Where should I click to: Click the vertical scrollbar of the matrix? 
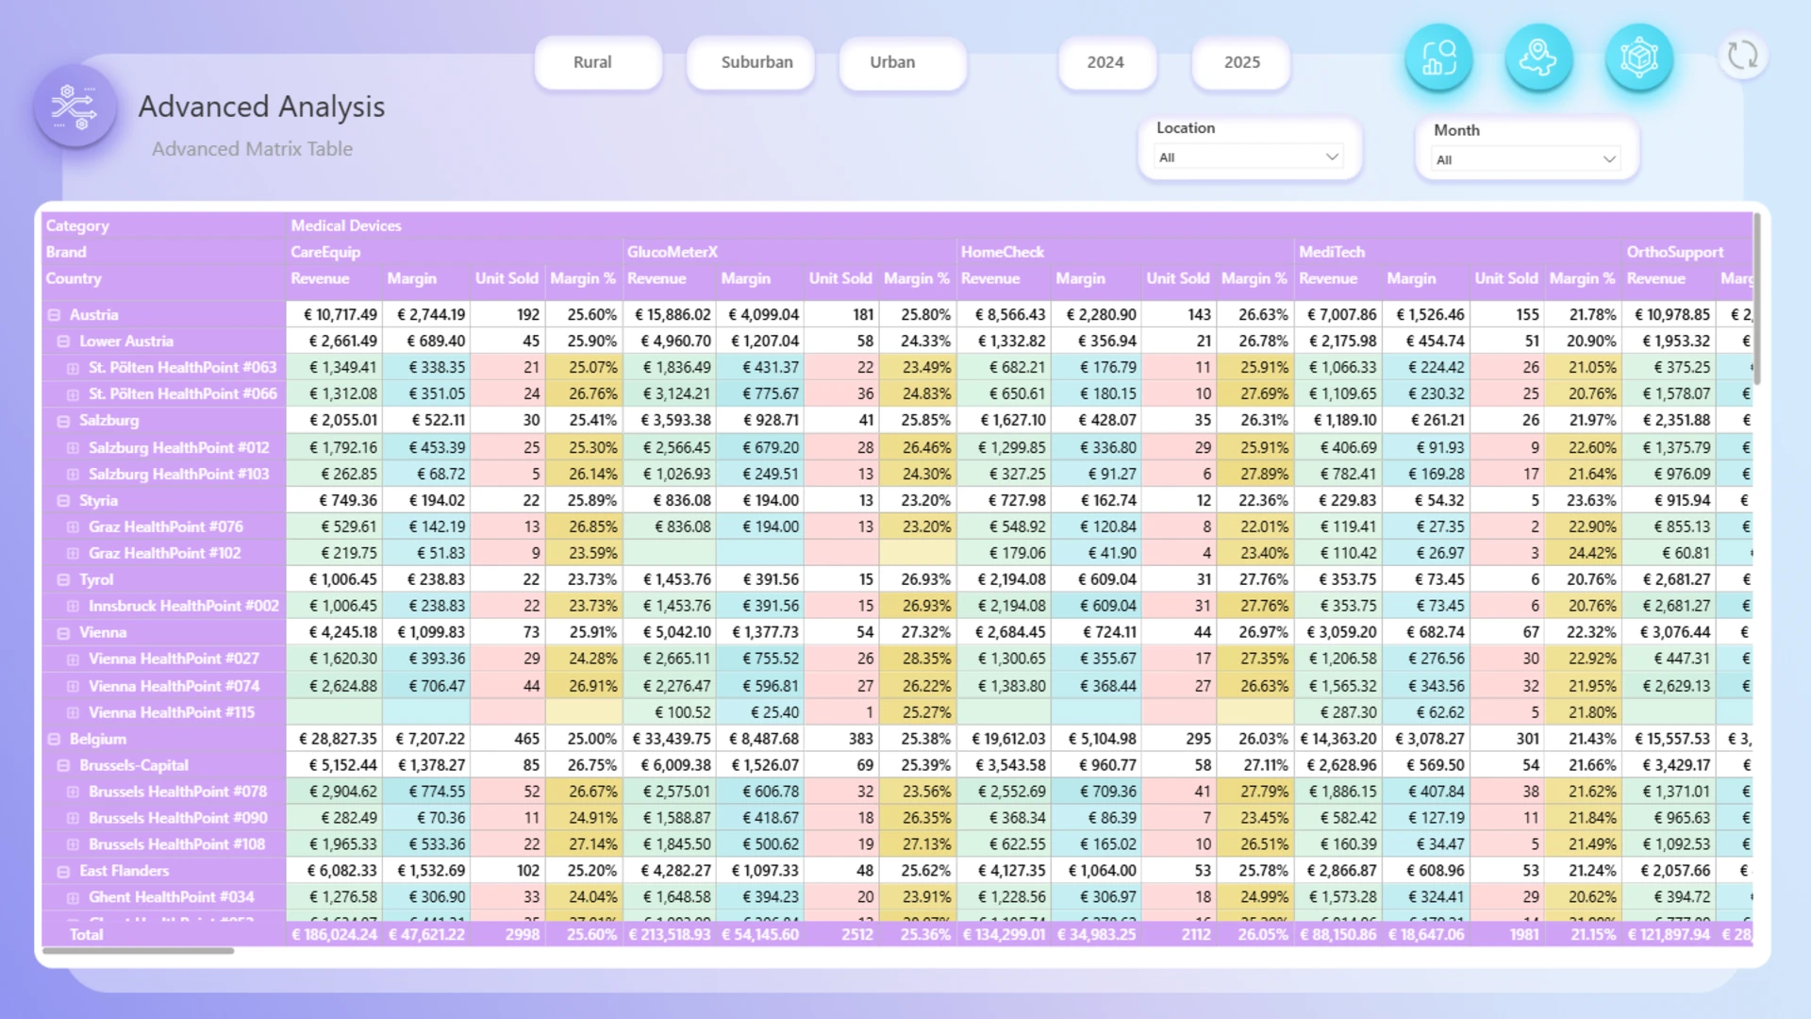(x=1757, y=297)
